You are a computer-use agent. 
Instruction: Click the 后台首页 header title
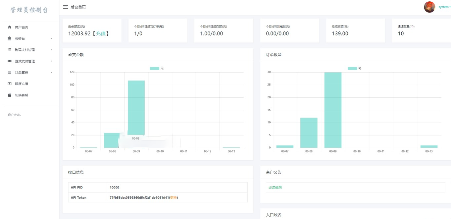78,7
